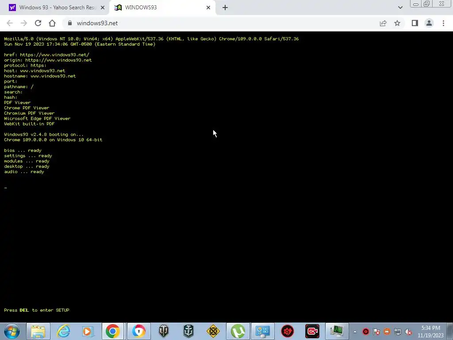Click the 'desktop ... ready' line

(27, 166)
